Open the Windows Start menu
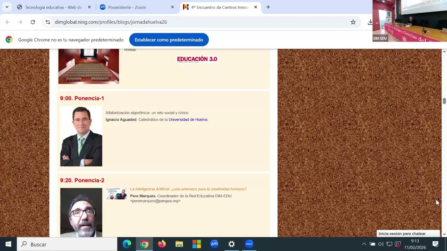 pyautogui.click(x=8, y=244)
